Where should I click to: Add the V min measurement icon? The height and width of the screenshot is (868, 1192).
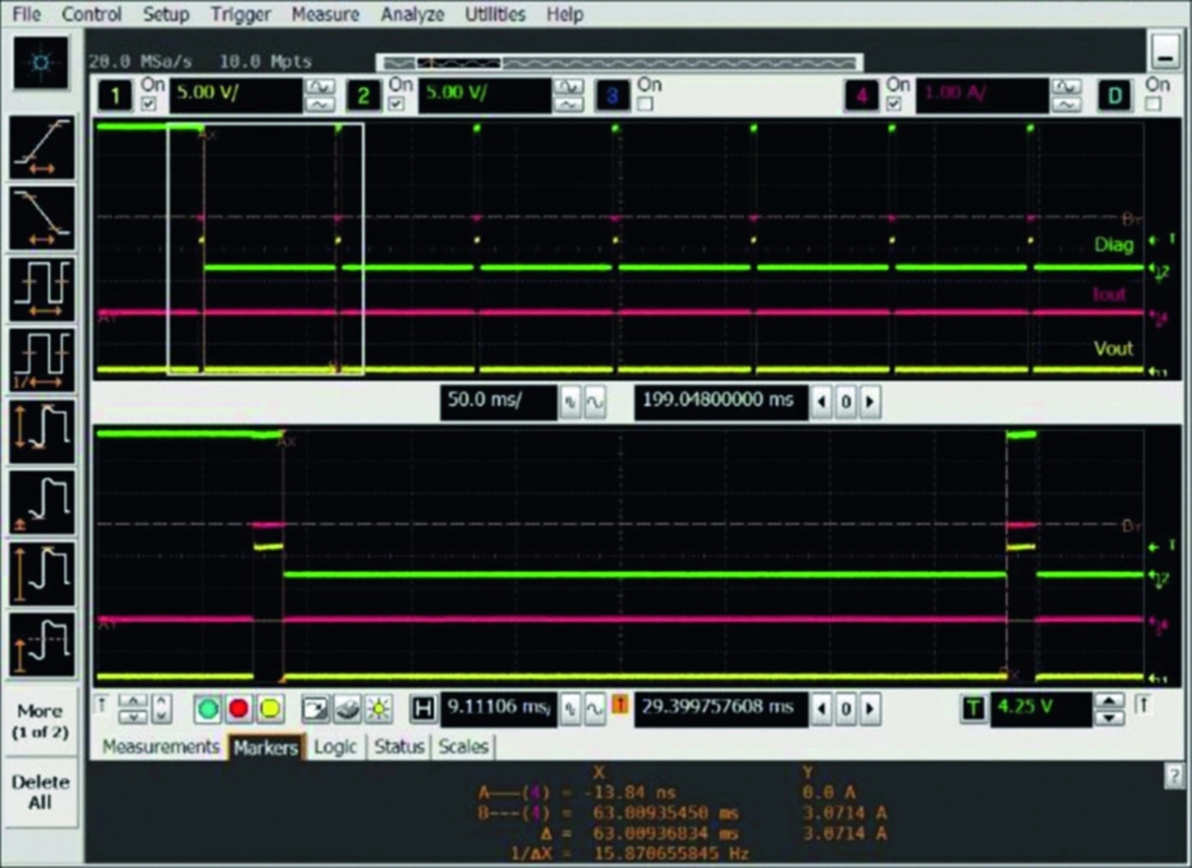point(41,501)
